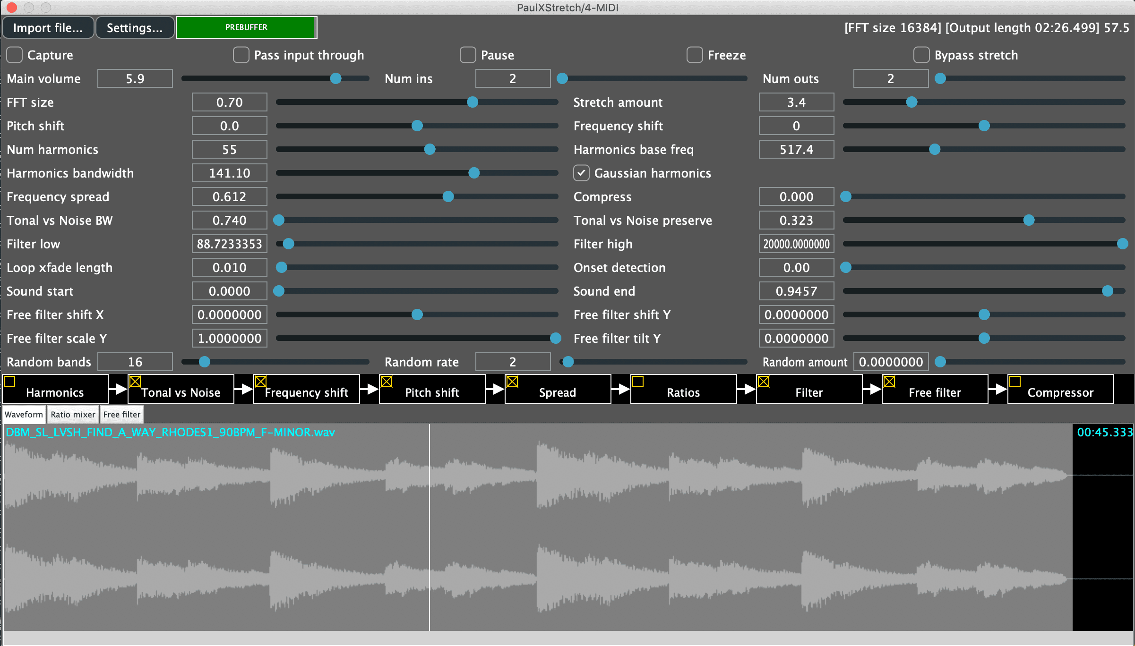Click the Num ins value field
This screenshot has height=646, width=1135.
(x=513, y=78)
